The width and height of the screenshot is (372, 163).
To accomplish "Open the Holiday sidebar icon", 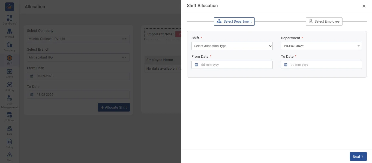I will [x=10, y=85].
